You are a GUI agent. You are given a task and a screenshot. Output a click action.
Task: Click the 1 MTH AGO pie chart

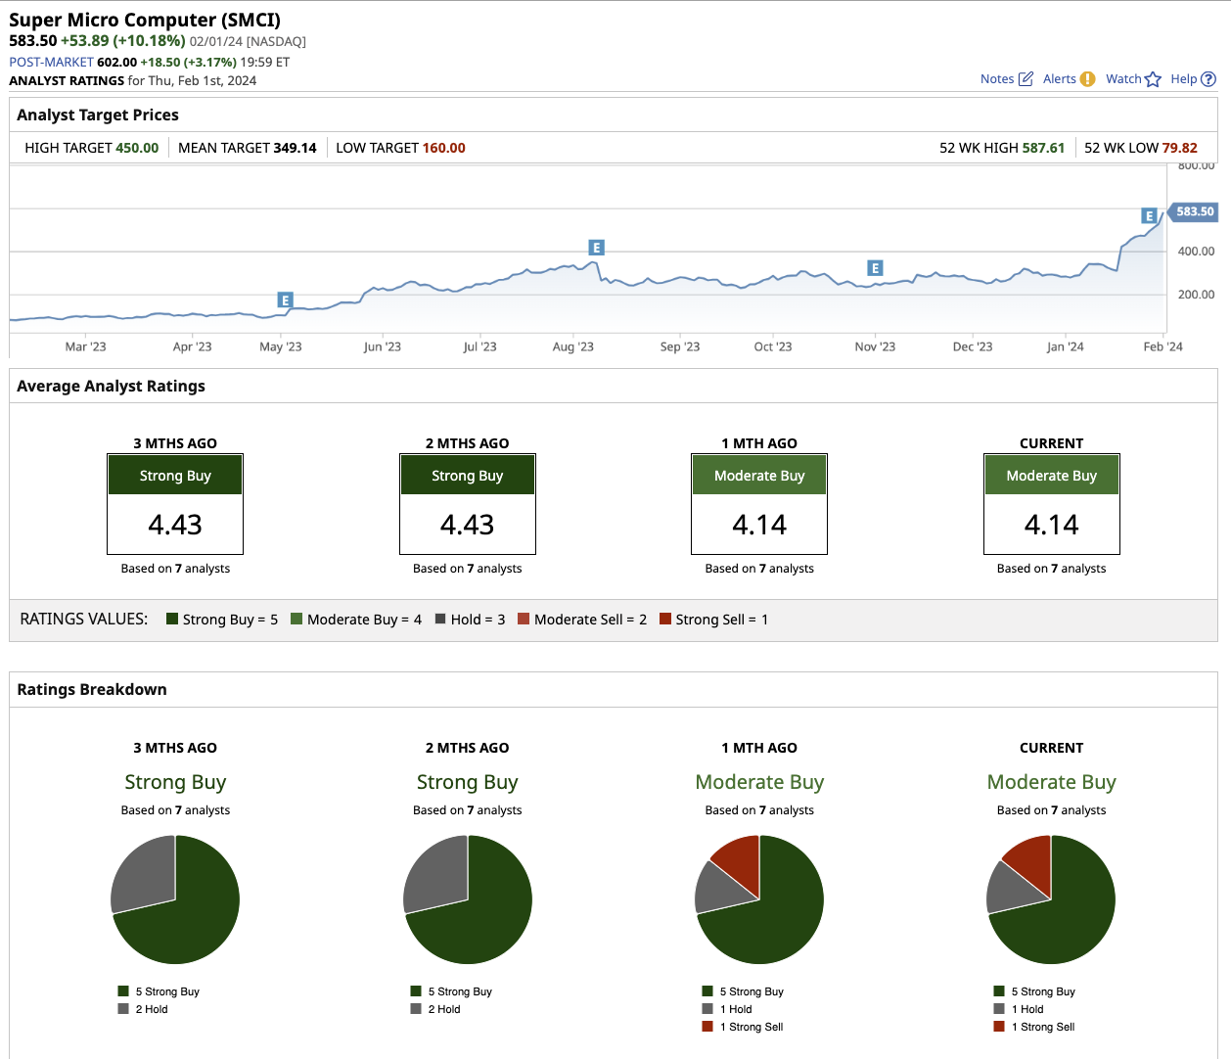tap(759, 899)
